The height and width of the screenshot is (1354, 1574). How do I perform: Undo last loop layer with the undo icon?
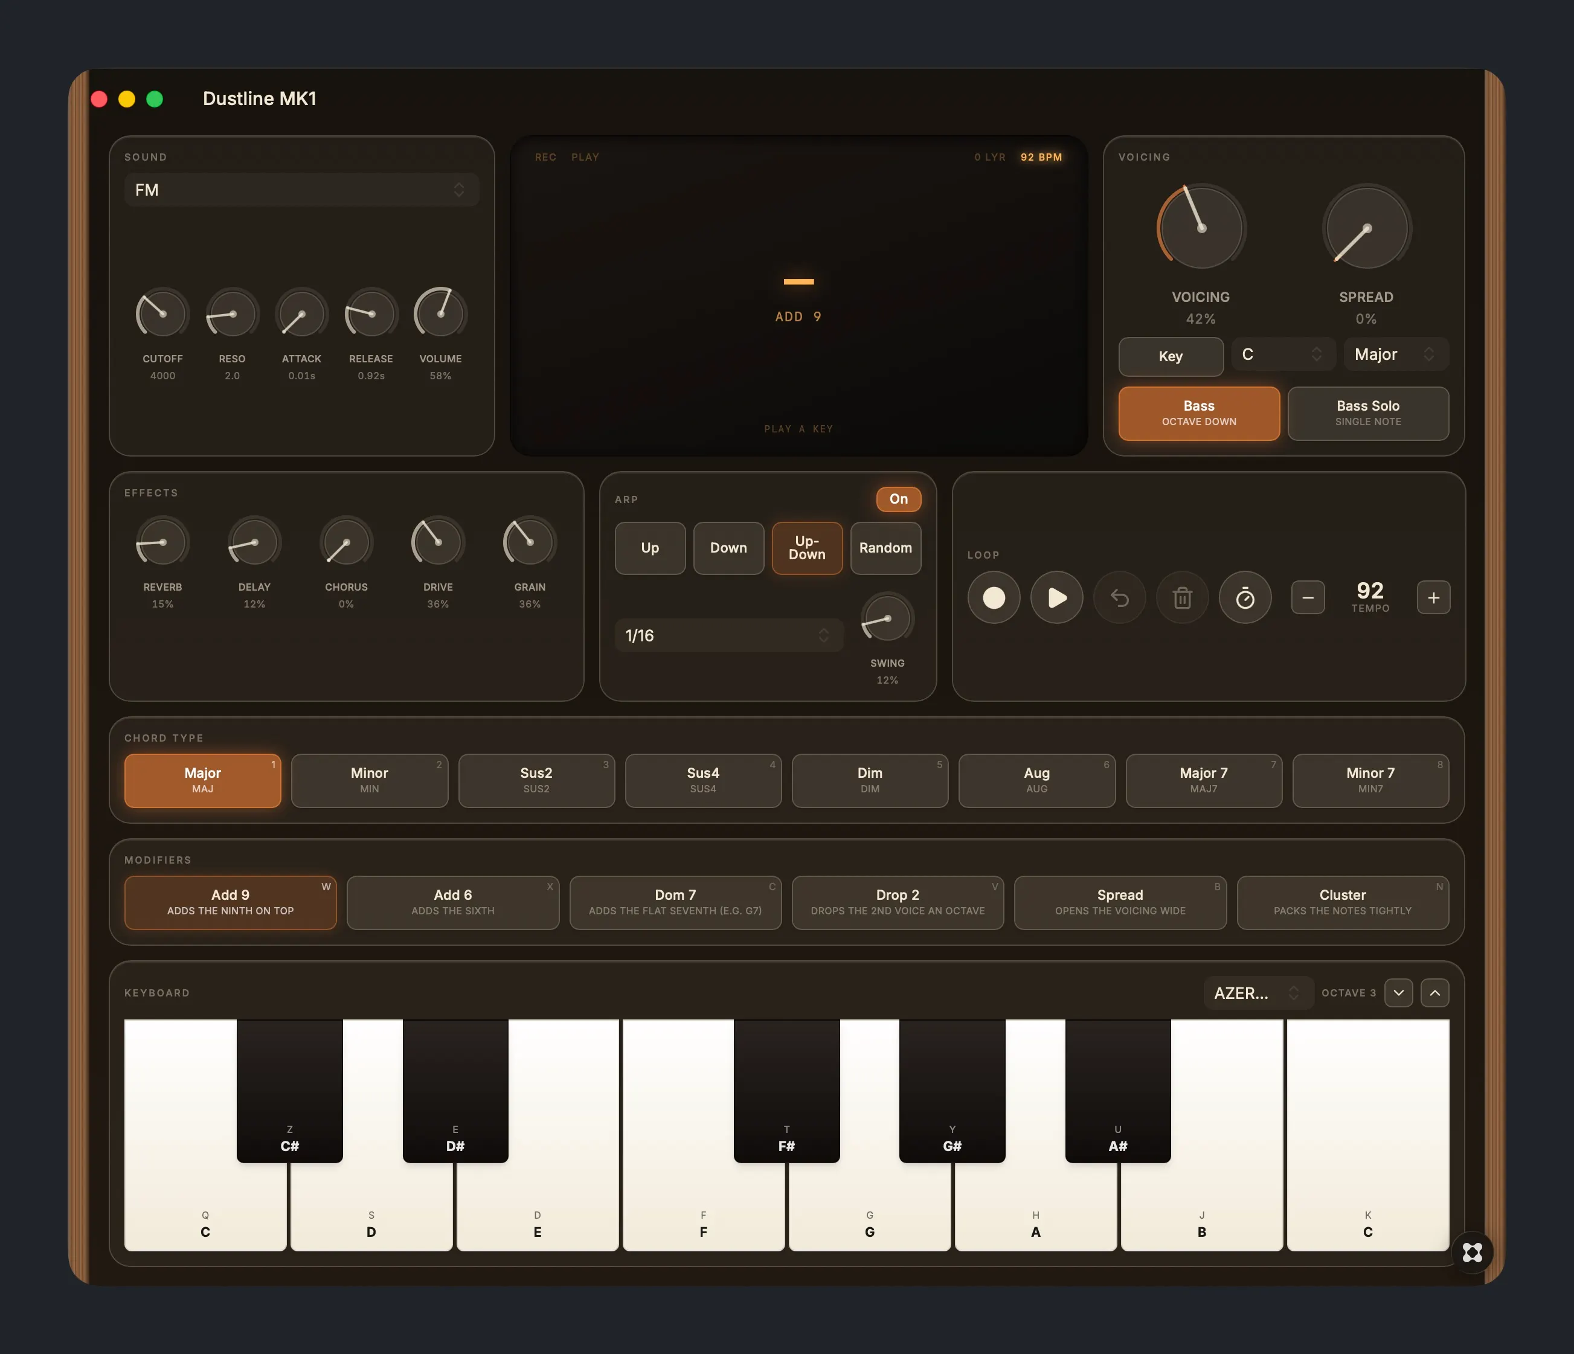pos(1120,598)
